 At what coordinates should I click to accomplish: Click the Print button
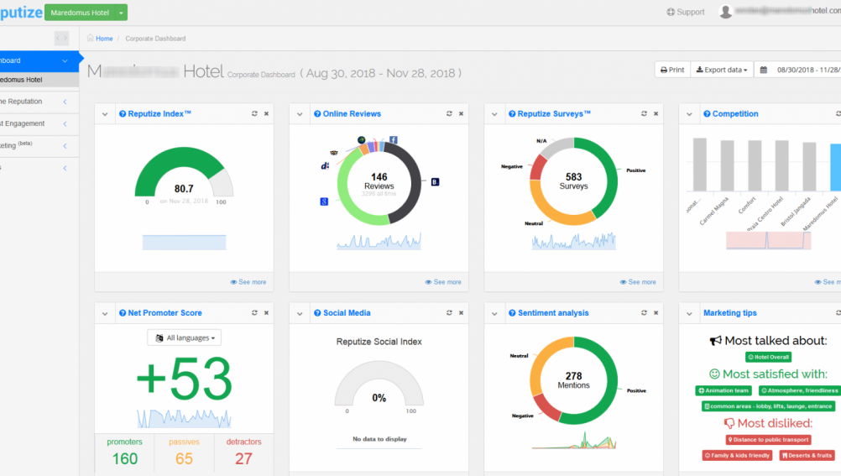[x=671, y=70]
